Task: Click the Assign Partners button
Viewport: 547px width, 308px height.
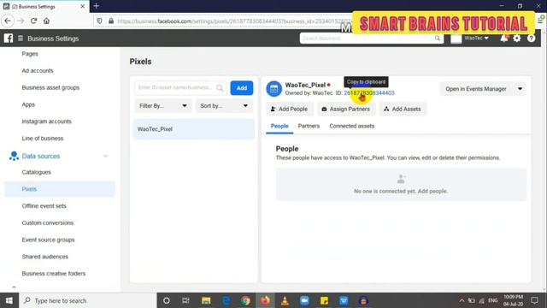Action: coord(346,109)
